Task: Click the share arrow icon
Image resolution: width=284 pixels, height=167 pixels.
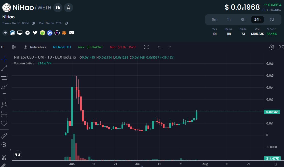Action: point(5,33)
